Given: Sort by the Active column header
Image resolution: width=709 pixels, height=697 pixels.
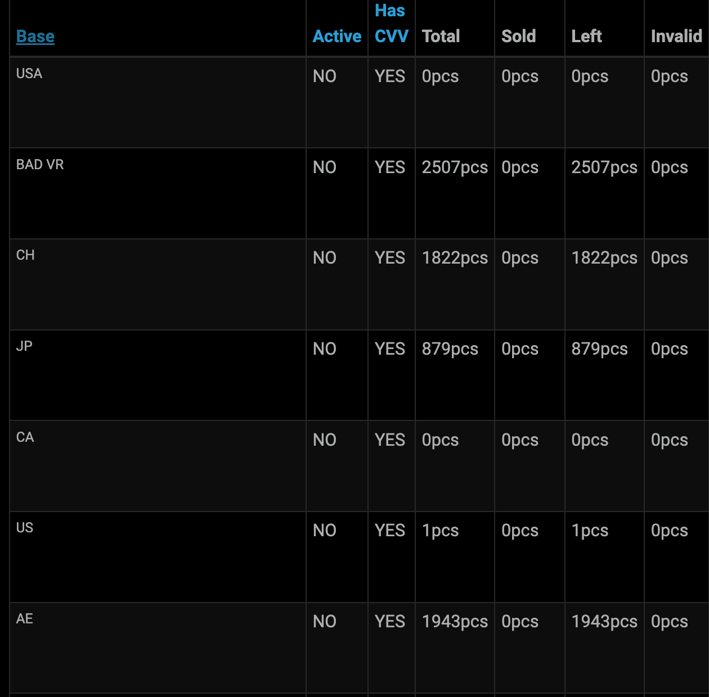Looking at the screenshot, I should [336, 37].
